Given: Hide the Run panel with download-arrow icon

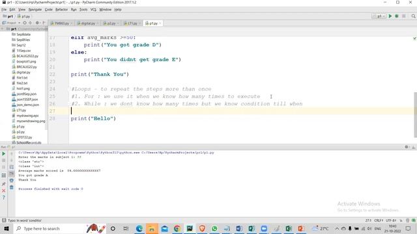Looking at the screenshot, I should 414,147.
